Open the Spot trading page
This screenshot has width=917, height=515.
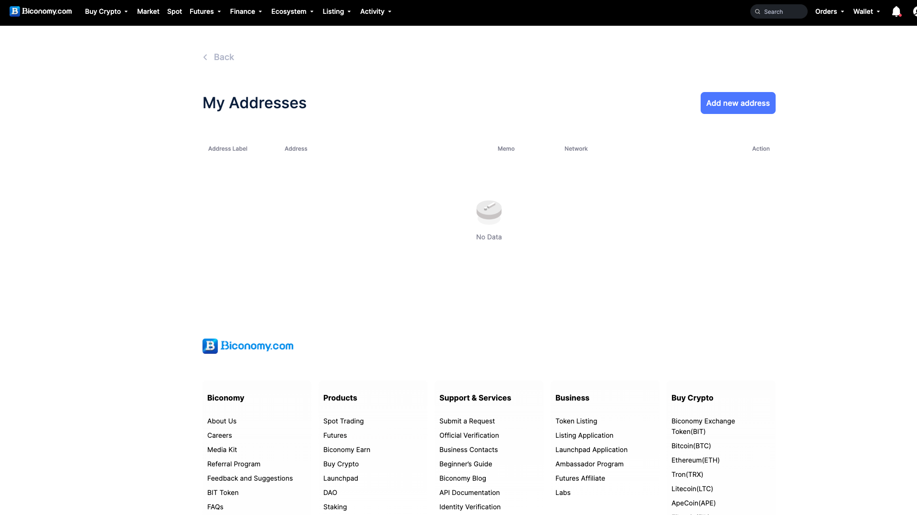(x=174, y=11)
